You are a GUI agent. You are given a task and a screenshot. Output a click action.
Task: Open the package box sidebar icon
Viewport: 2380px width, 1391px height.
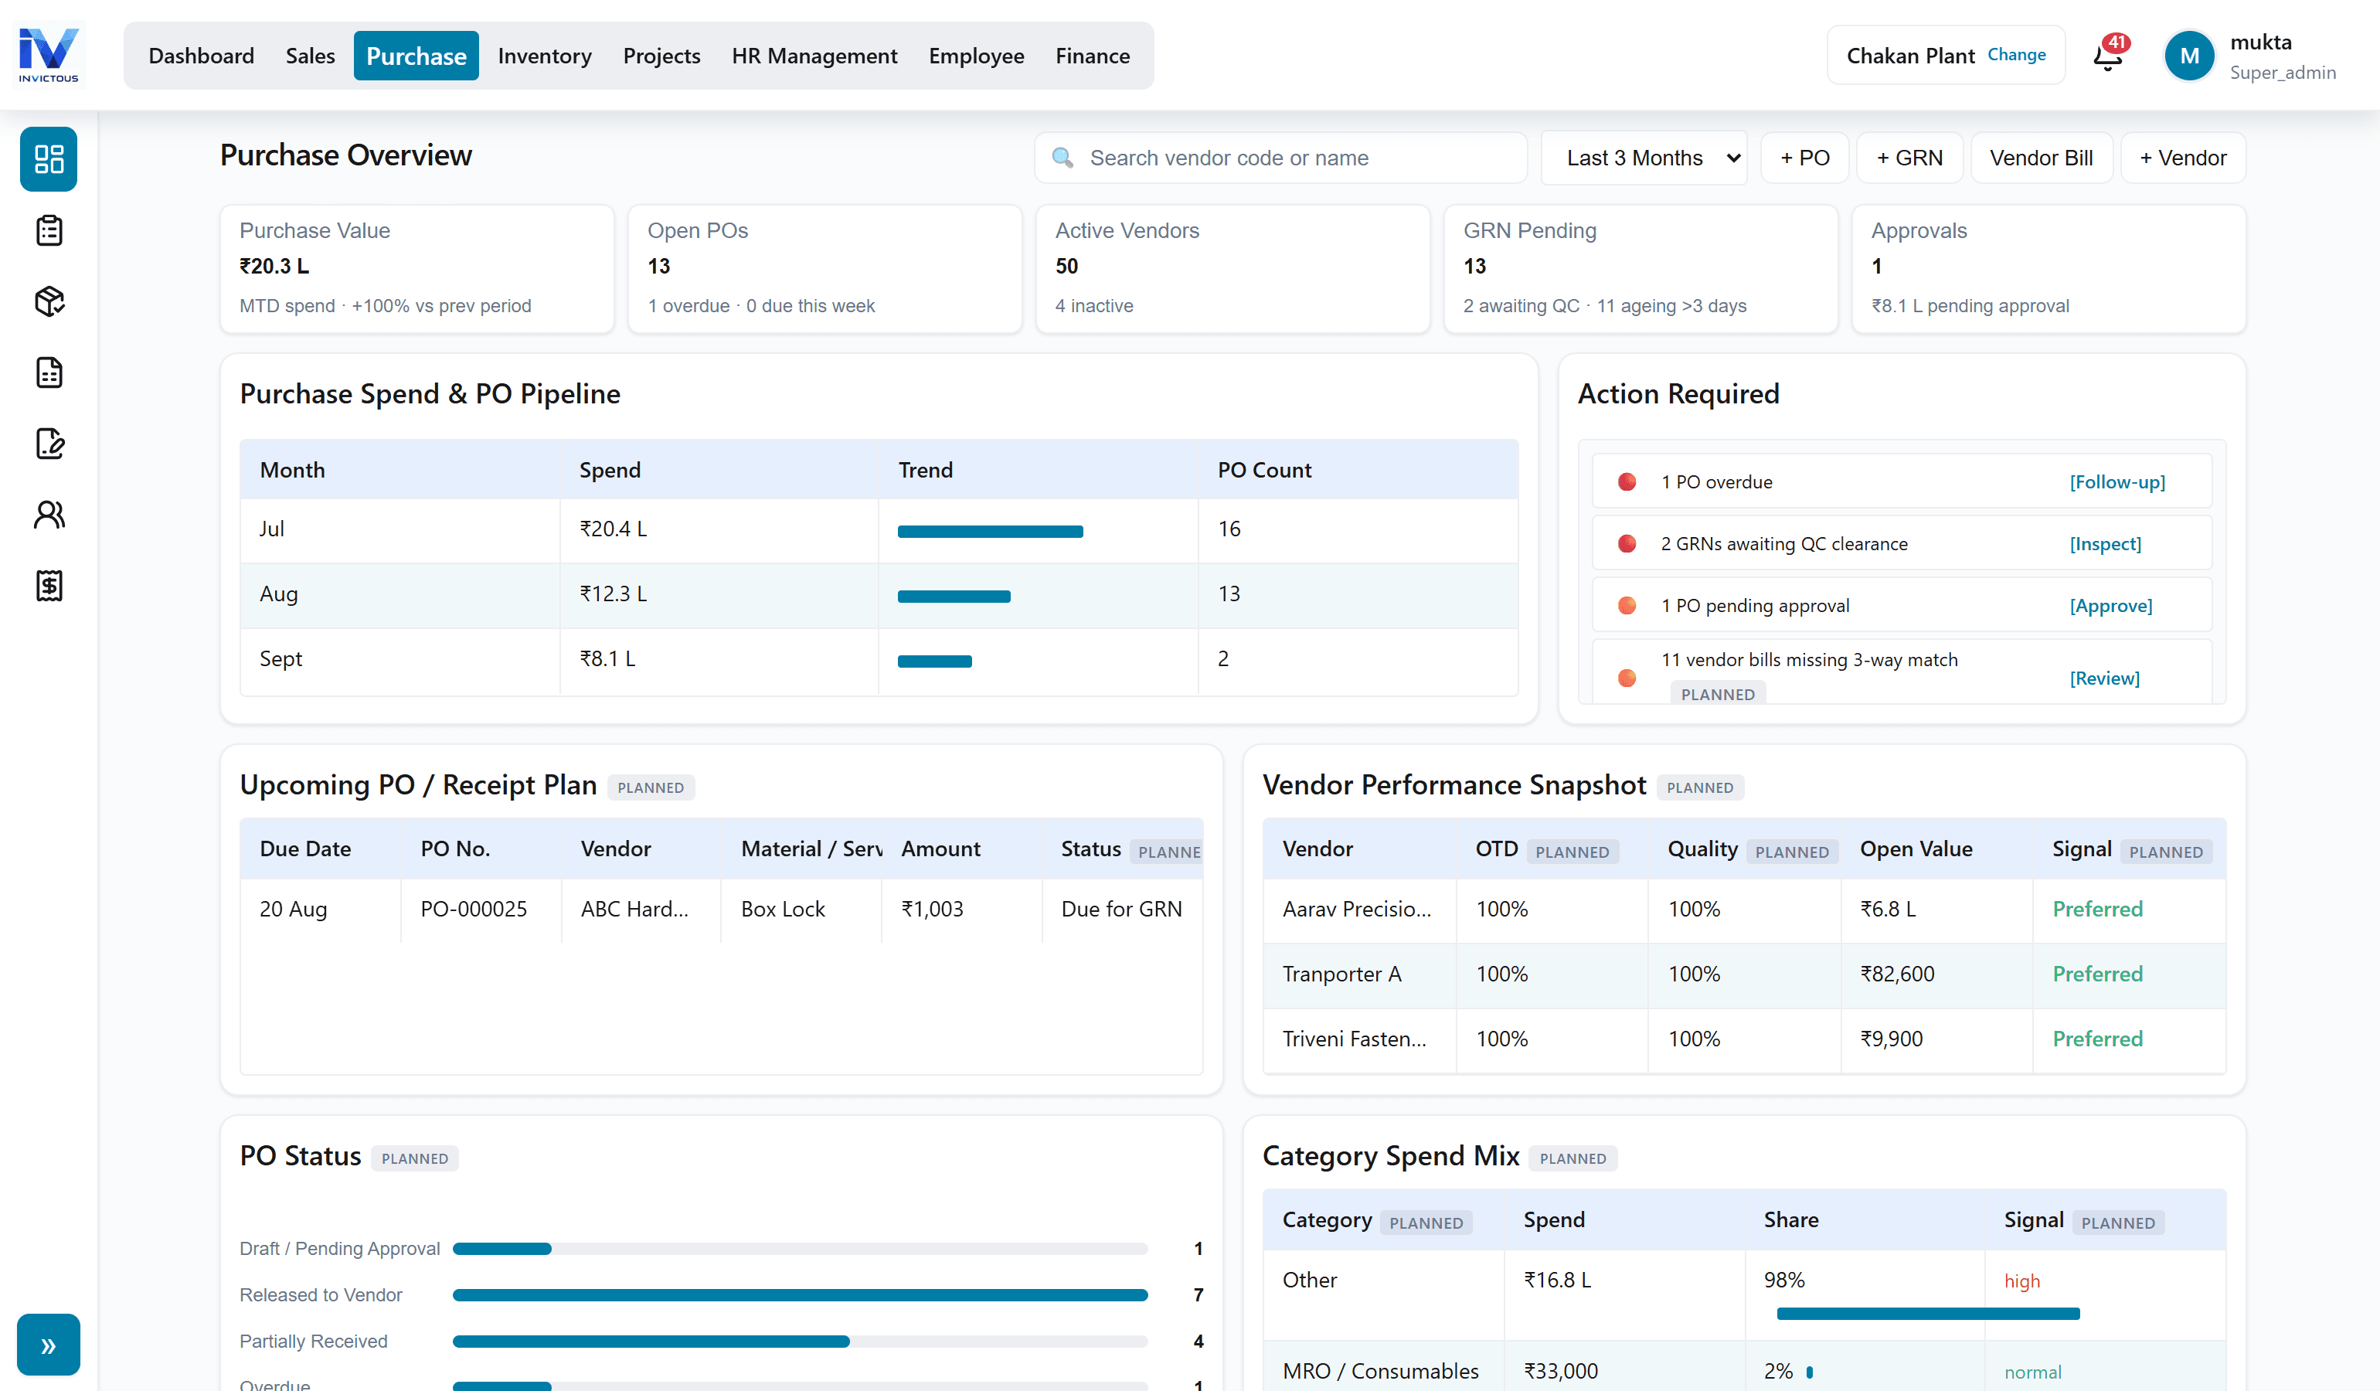[49, 301]
